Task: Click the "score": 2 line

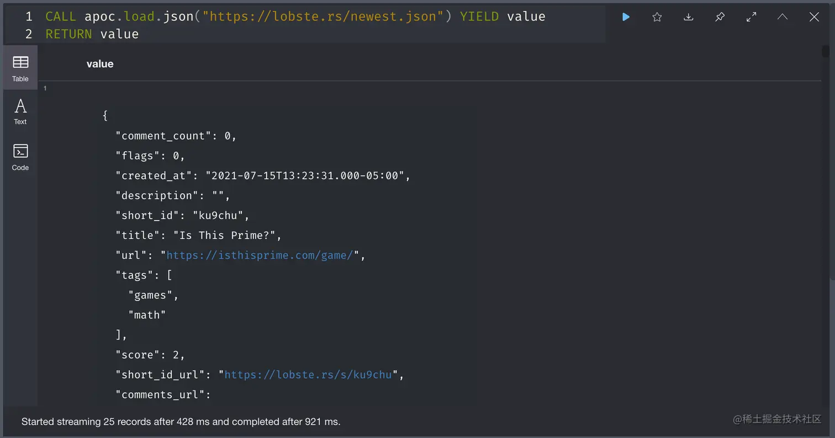Action: tap(150, 355)
